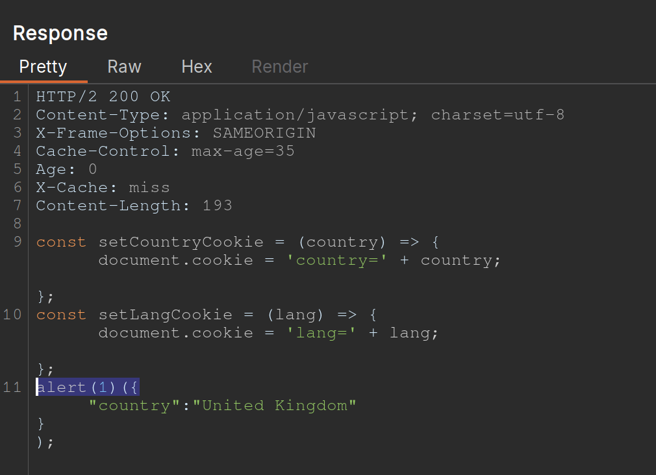
Task: Click the 'lang=' string literal
Action: point(321,333)
